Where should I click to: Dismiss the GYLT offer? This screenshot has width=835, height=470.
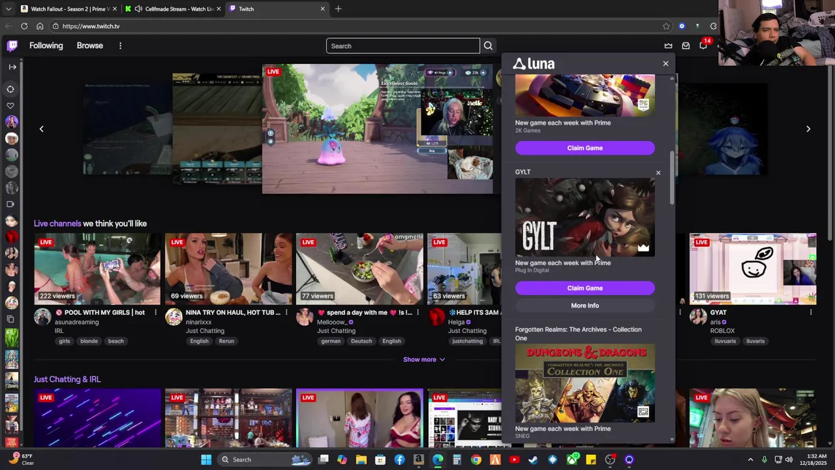click(x=658, y=173)
